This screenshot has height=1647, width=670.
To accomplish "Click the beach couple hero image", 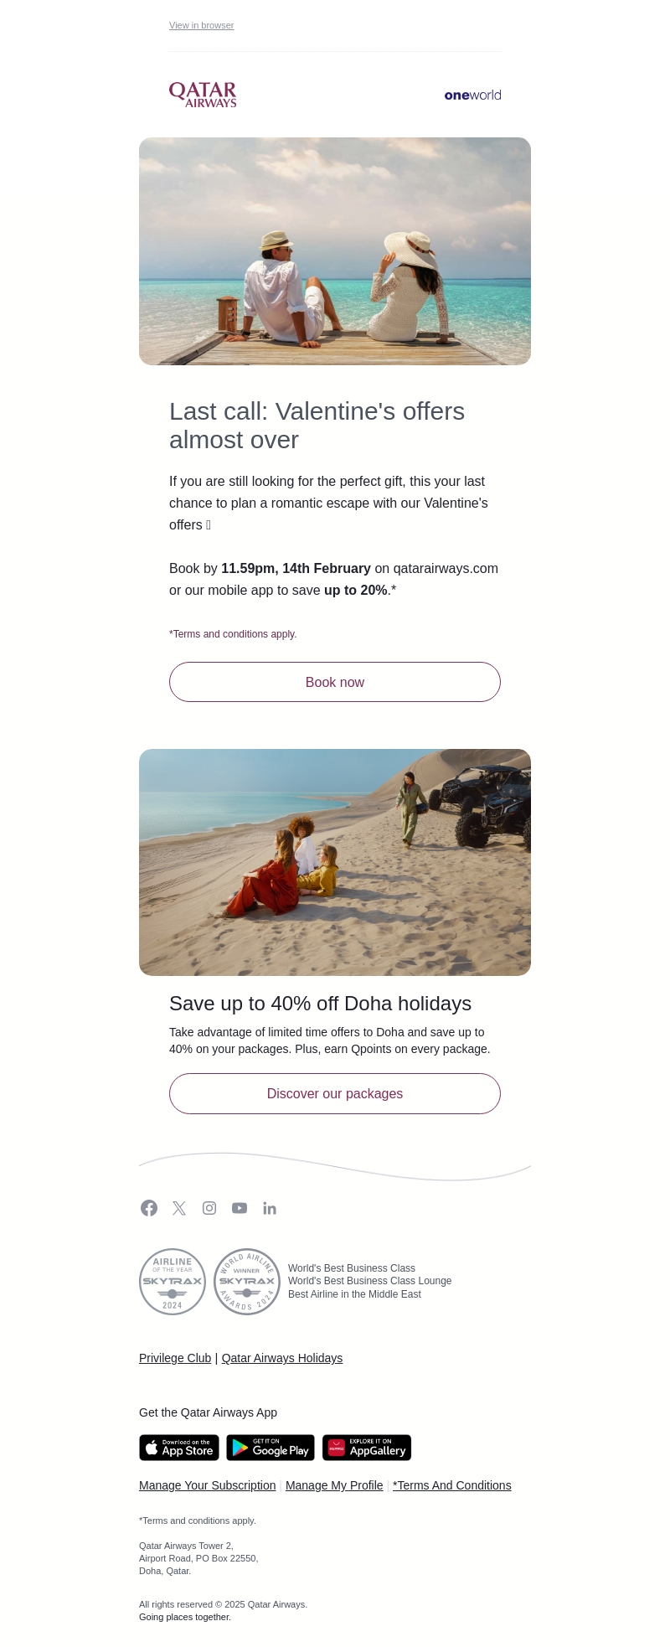I will tap(335, 251).
